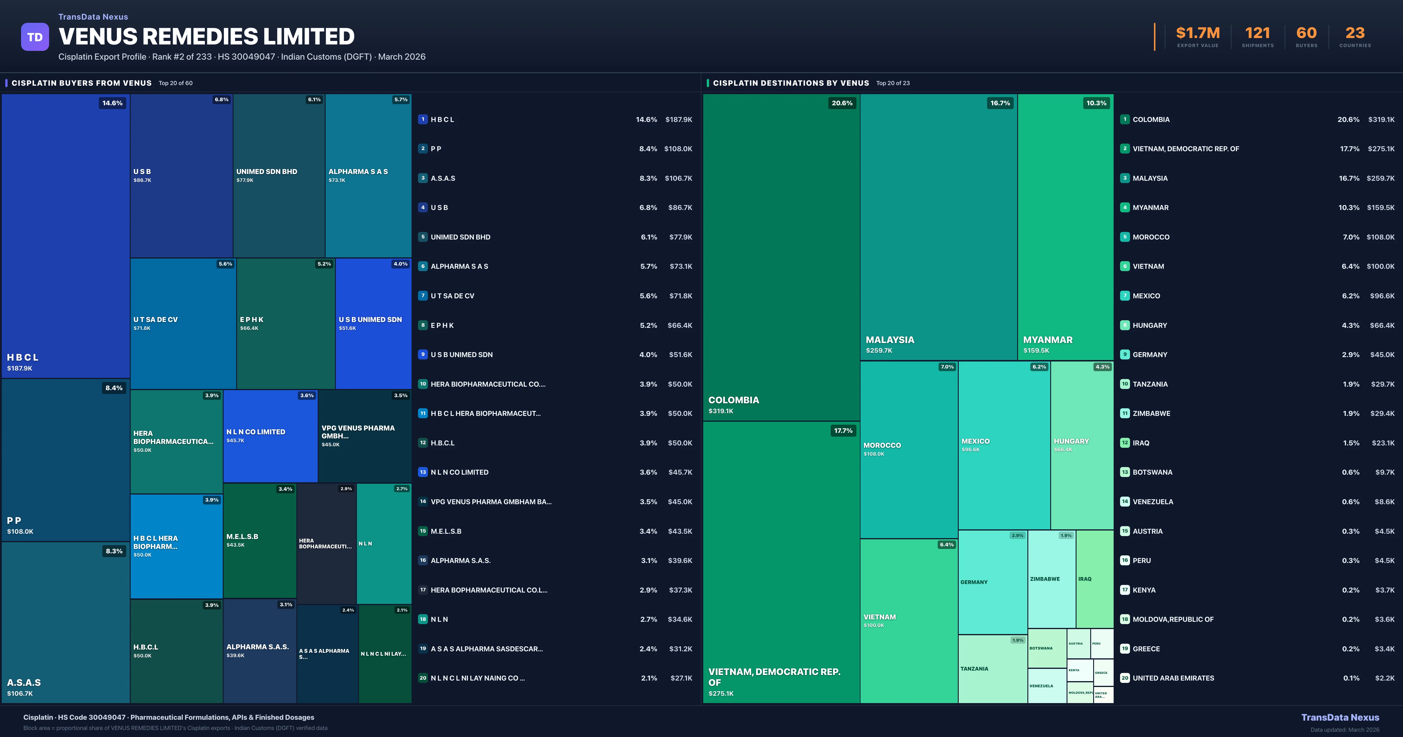Click rank badge 20 beside UNITED ARAB EMIRATES
This screenshot has width=1403, height=737.
[1125, 678]
